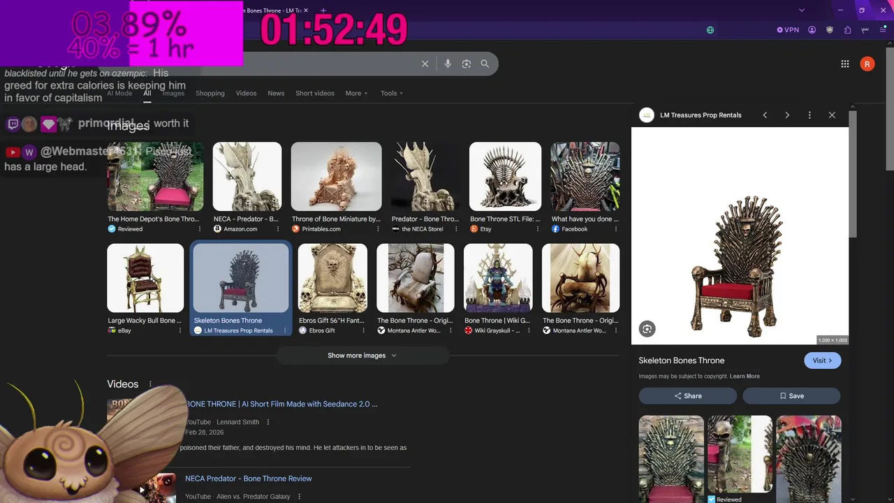This screenshot has height=503, width=894.
Task: Open options menu for eBay result
Action: click(179, 330)
